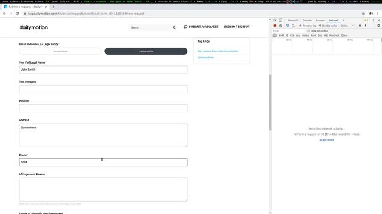
Task: Bookmark this page with the star icon
Action: click(363, 14)
